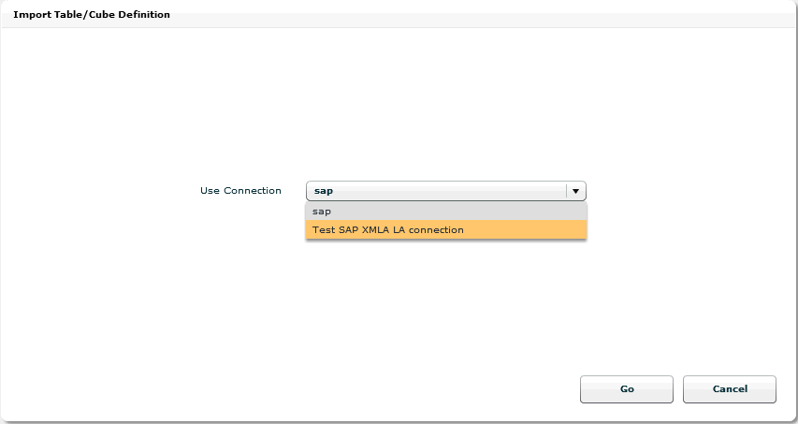This screenshot has height=424, width=798.
Task: Click the bold 'sap' selected value
Action: [x=324, y=191]
